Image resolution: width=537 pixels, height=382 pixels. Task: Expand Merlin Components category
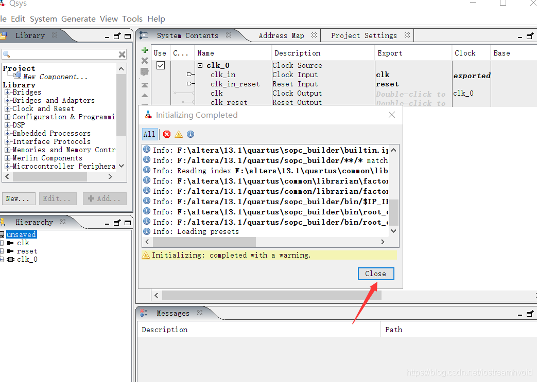8,158
